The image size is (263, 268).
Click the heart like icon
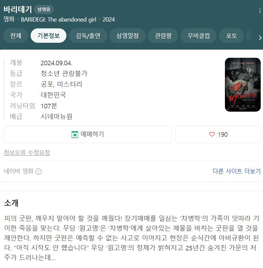pyautogui.click(x=212, y=134)
